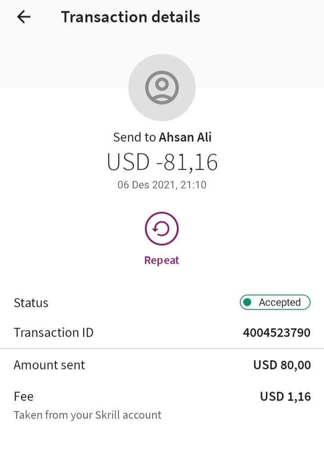Go back using the arrow icon

pos(24,17)
